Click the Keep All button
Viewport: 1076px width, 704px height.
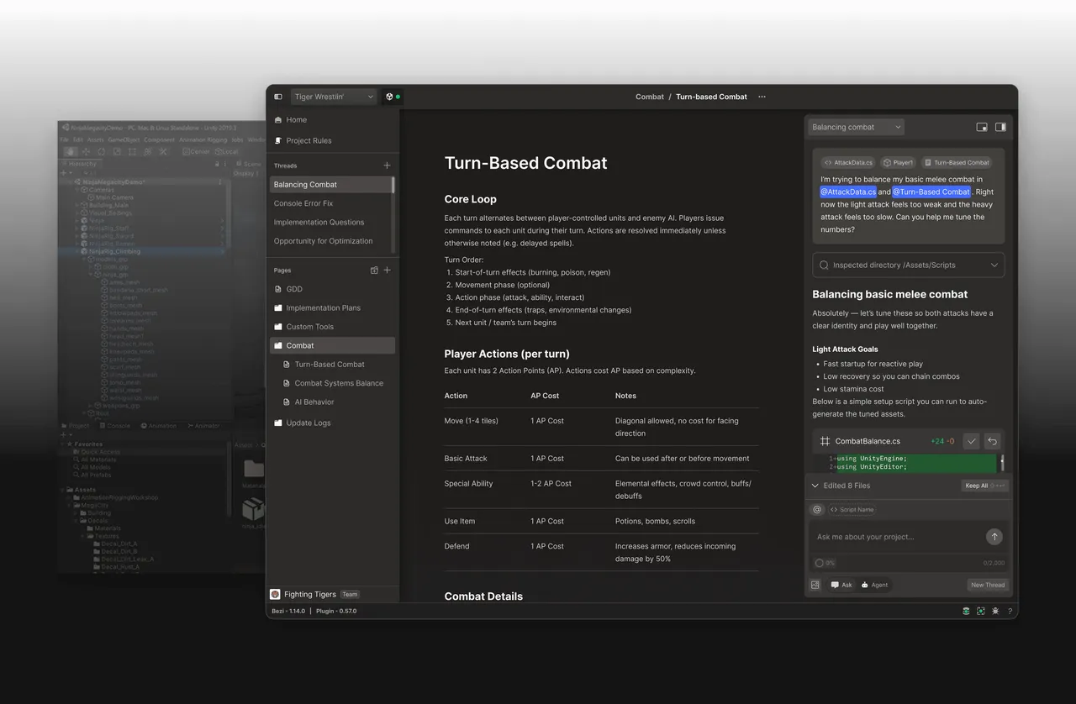tap(984, 486)
